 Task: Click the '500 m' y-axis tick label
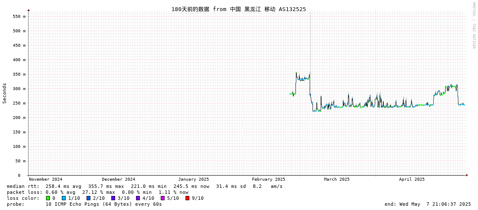19,31
